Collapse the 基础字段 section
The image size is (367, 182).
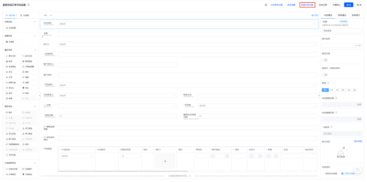35,50
